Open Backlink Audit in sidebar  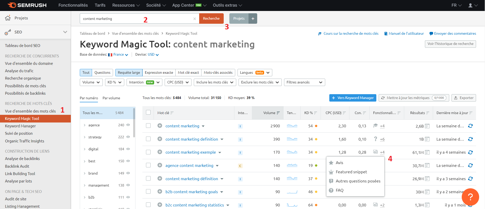(x=17, y=166)
